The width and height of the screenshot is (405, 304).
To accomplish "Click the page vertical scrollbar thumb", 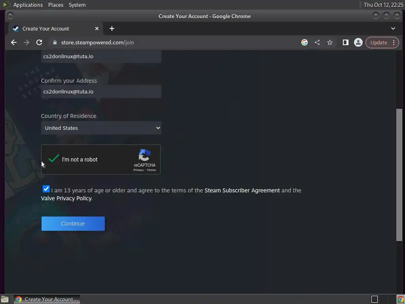I will 399,175.
